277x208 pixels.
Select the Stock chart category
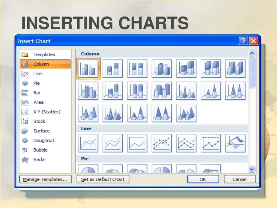45,121
